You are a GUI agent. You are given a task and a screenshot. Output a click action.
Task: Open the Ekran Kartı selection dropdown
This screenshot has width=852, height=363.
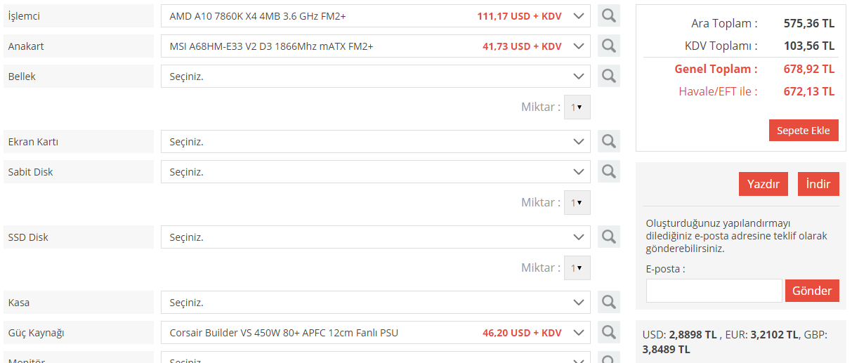(x=376, y=142)
